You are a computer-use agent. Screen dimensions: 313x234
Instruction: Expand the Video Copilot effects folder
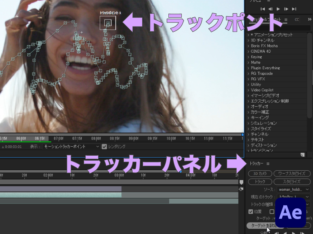pyautogui.click(x=262, y=90)
